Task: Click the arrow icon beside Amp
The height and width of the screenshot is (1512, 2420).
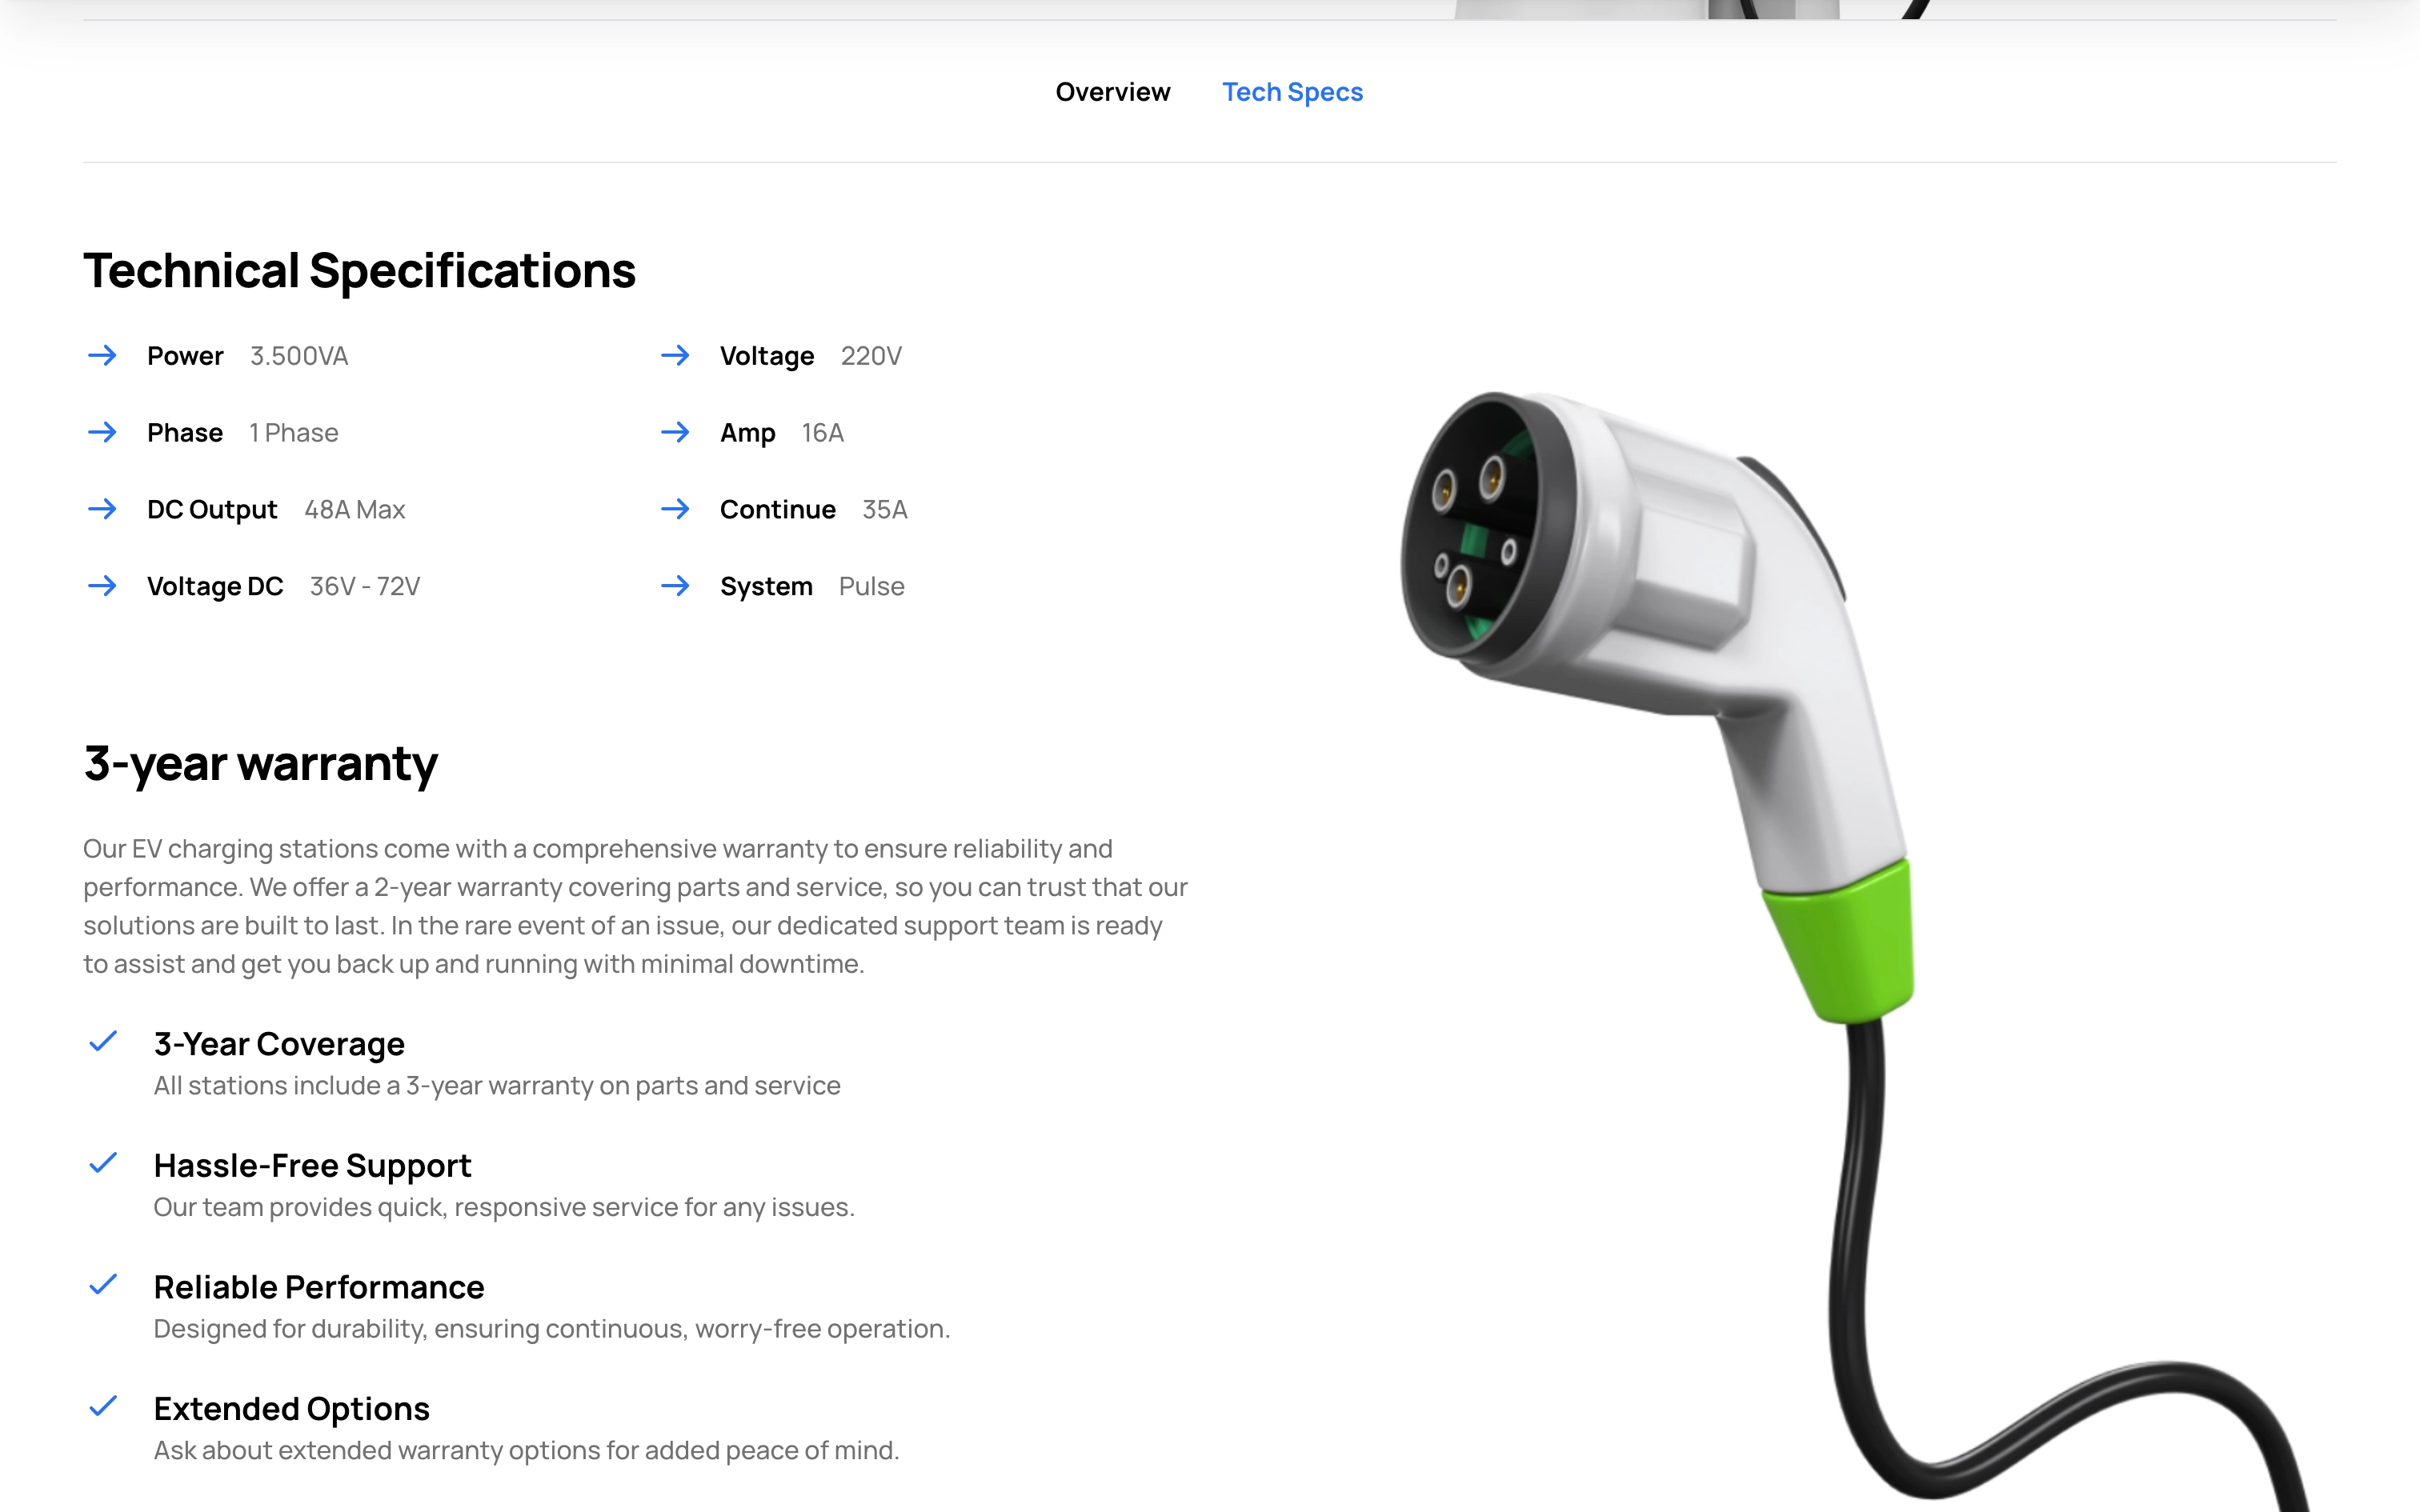Action: (x=675, y=432)
